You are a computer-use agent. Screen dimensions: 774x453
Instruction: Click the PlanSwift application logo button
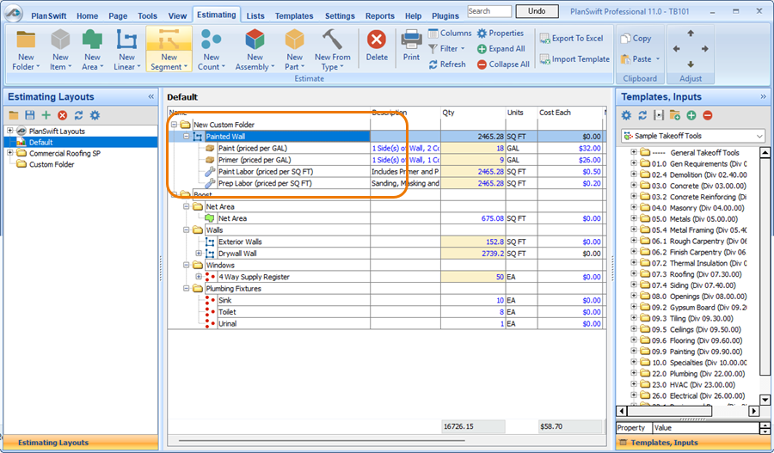click(13, 13)
